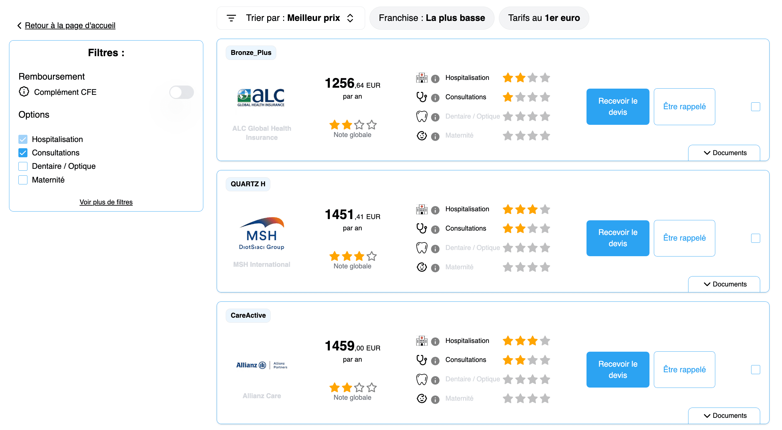Screen dimensions: 782x430
Task: Click info icon beside ALC Dentaire / Optique
Action: point(435,117)
